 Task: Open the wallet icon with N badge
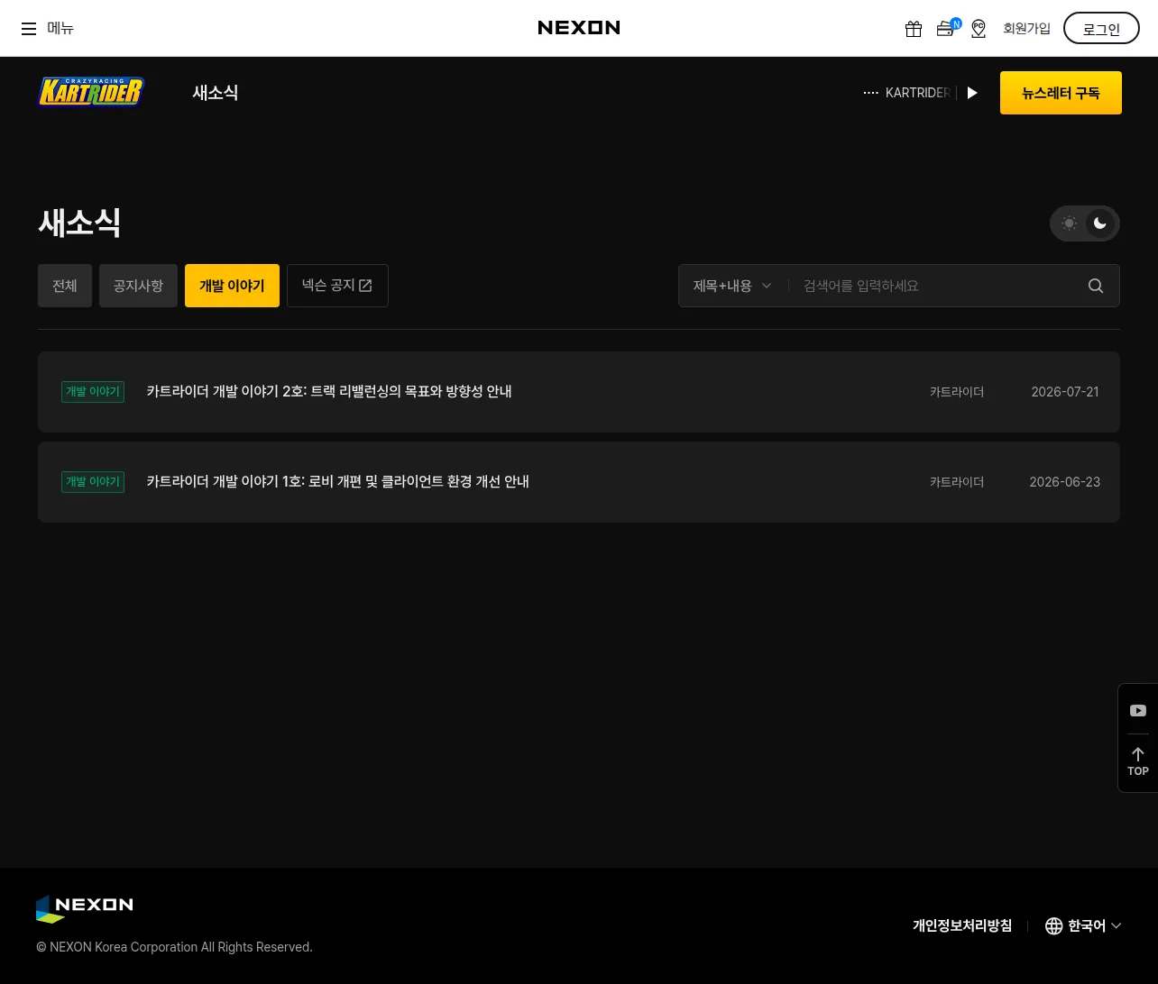point(946,28)
